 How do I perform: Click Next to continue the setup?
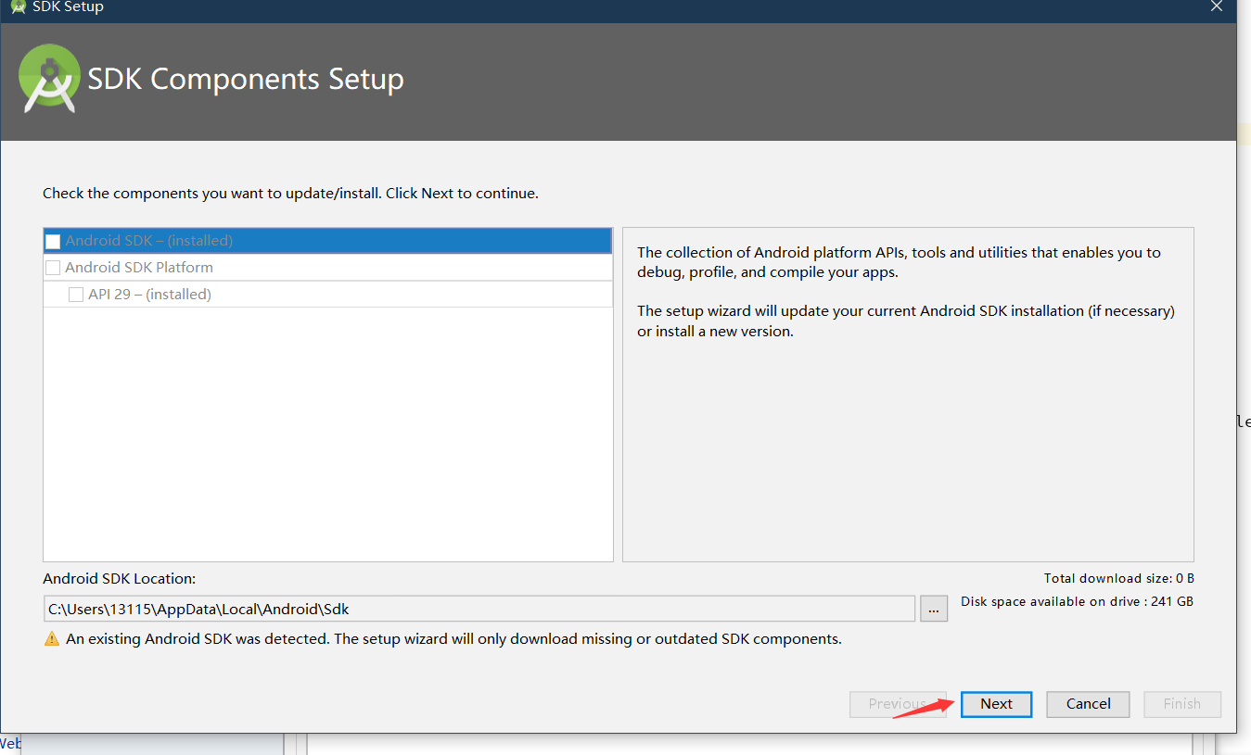996,704
